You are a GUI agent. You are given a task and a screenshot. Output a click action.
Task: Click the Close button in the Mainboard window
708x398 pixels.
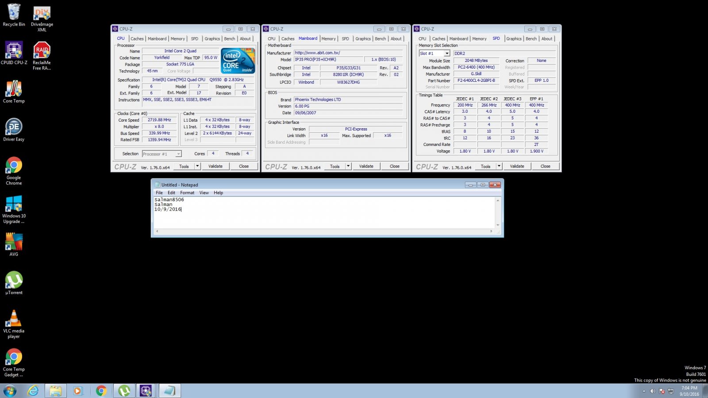click(395, 166)
